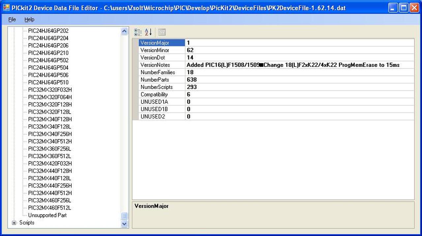Select the UNUSED1A property name
This screenshot has width=422, height=236.
click(x=162, y=102)
